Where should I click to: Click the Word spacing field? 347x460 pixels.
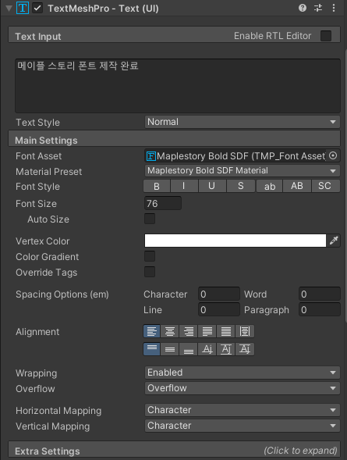pyautogui.click(x=320, y=294)
